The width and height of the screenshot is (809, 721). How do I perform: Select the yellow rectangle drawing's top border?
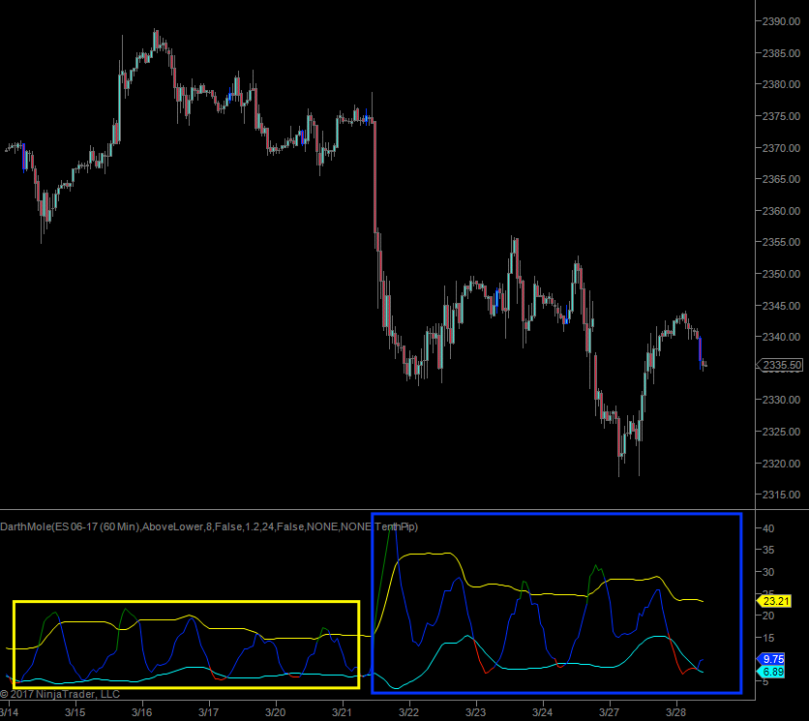(x=186, y=602)
